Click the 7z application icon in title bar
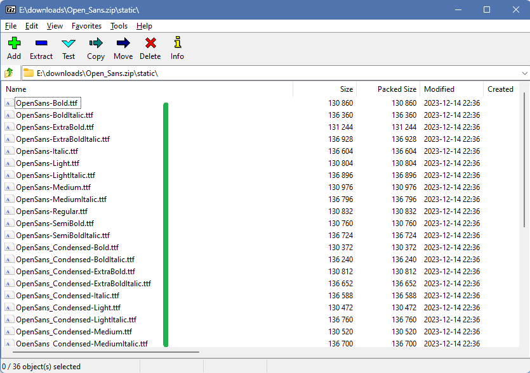 [x=11, y=9]
